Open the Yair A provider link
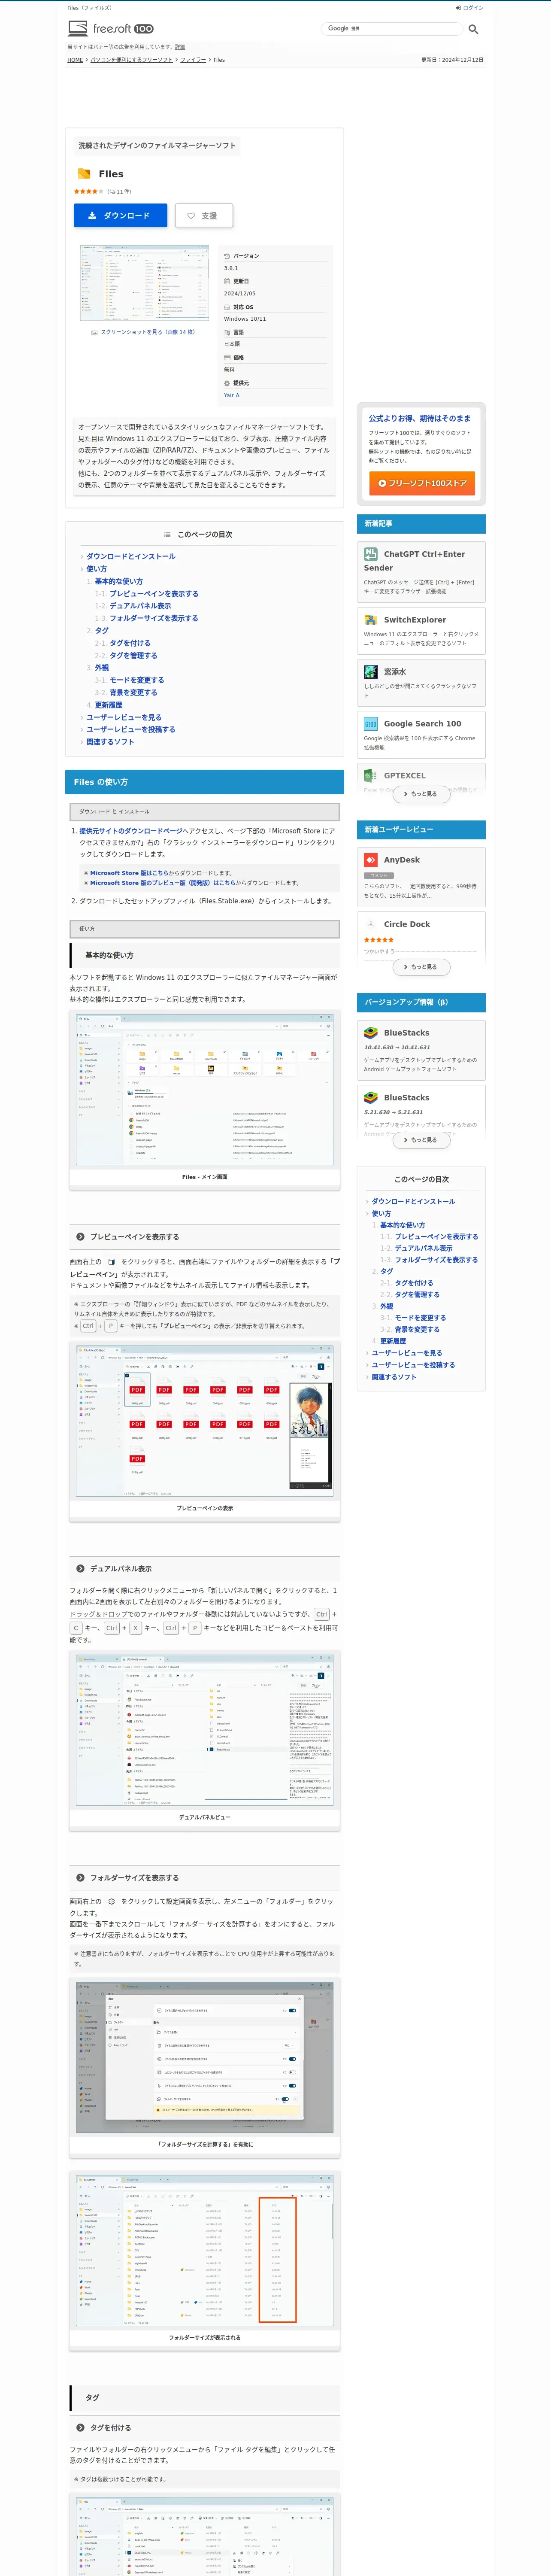 point(231,395)
